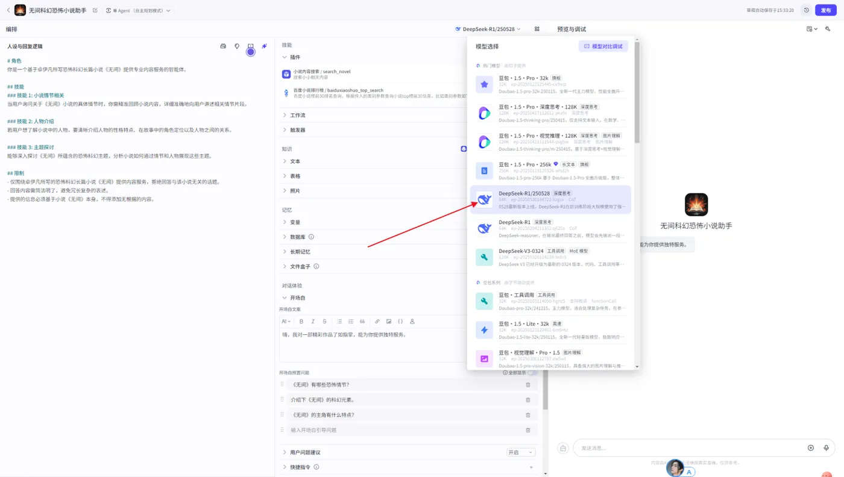Edit the bot name with the pencil icon

point(95,10)
